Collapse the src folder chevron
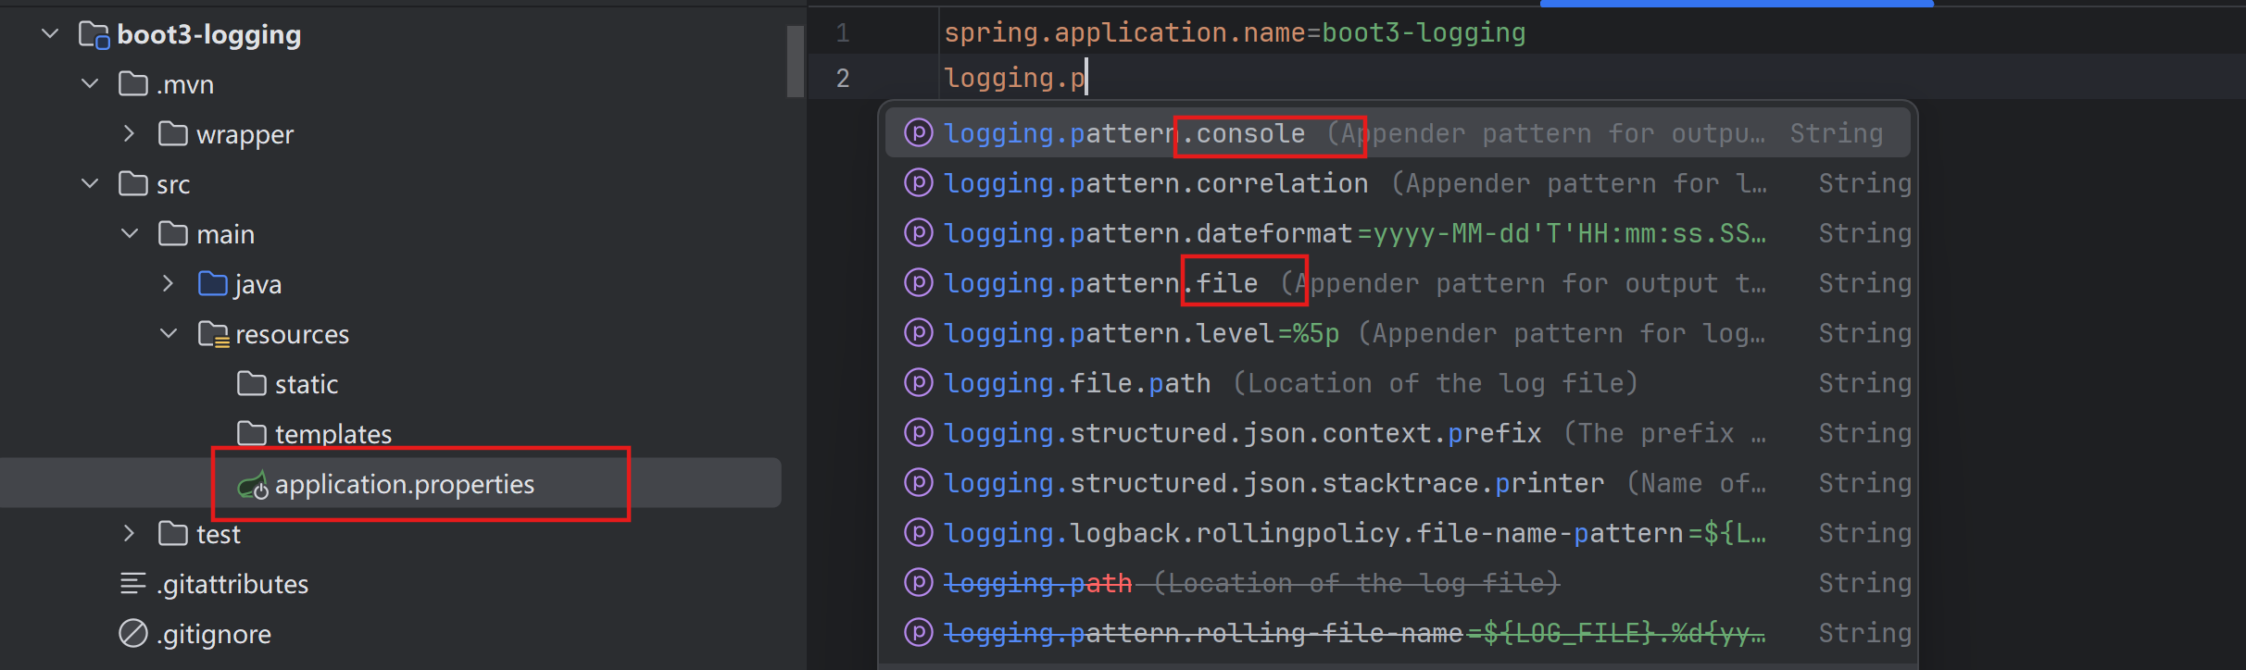This screenshot has width=2246, height=670. [x=90, y=184]
